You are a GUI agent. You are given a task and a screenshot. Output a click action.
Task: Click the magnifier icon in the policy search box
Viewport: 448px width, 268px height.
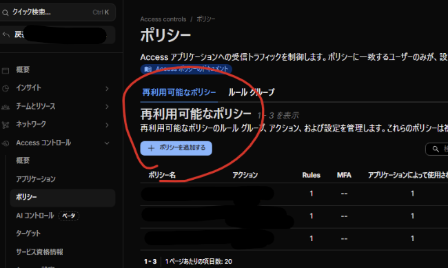(x=436, y=149)
